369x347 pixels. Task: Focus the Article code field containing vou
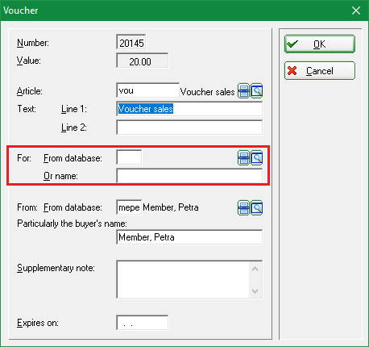coord(147,90)
